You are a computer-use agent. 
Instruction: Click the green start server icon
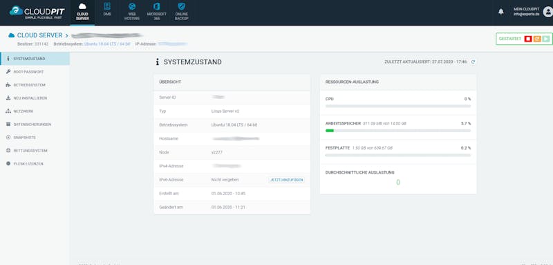click(x=546, y=39)
